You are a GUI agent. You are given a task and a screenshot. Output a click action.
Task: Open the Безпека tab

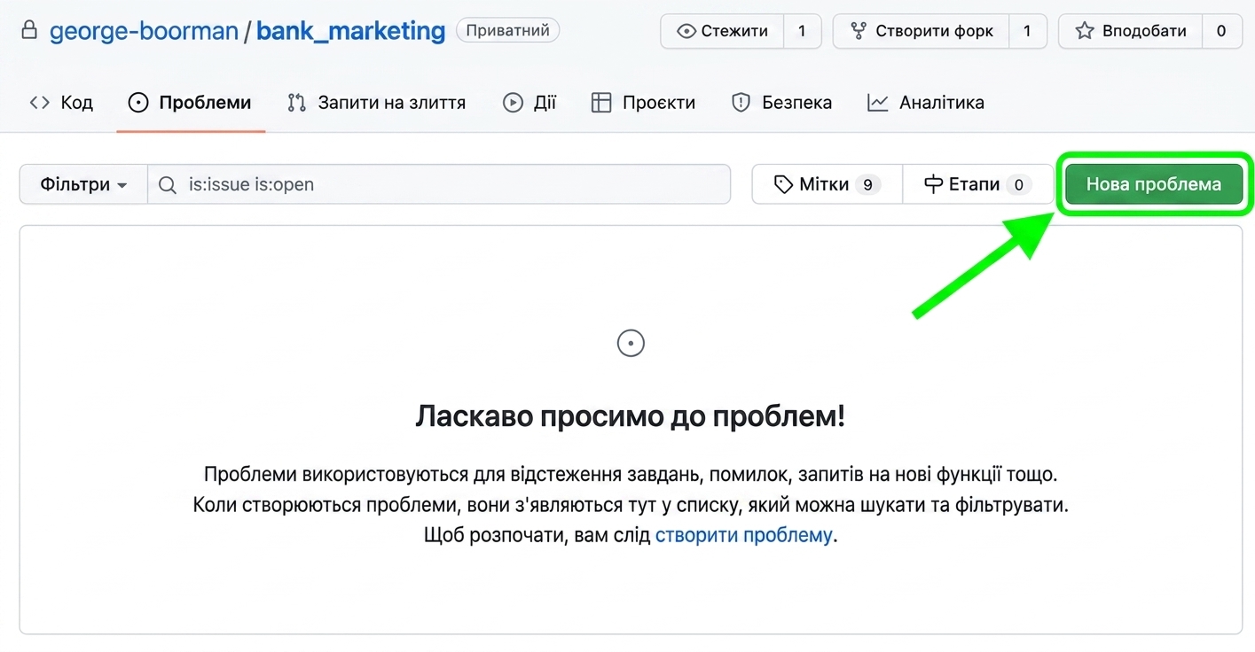pos(781,103)
